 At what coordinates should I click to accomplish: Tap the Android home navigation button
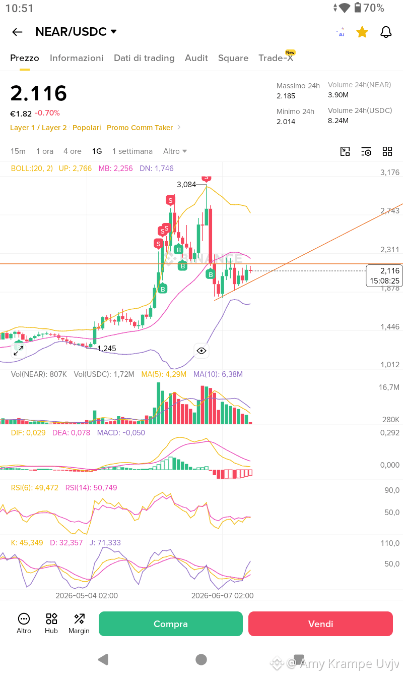click(201, 659)
